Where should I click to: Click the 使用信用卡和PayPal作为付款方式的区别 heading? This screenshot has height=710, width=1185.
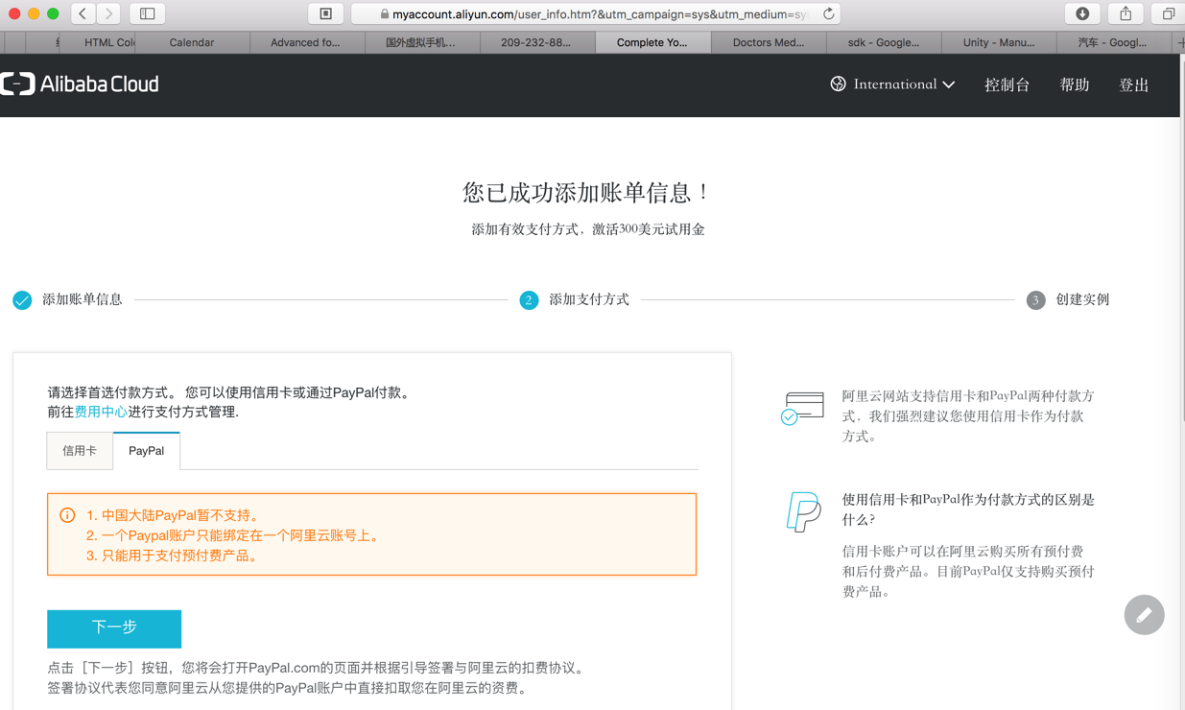pyautogui.click(x=968, y=509)
